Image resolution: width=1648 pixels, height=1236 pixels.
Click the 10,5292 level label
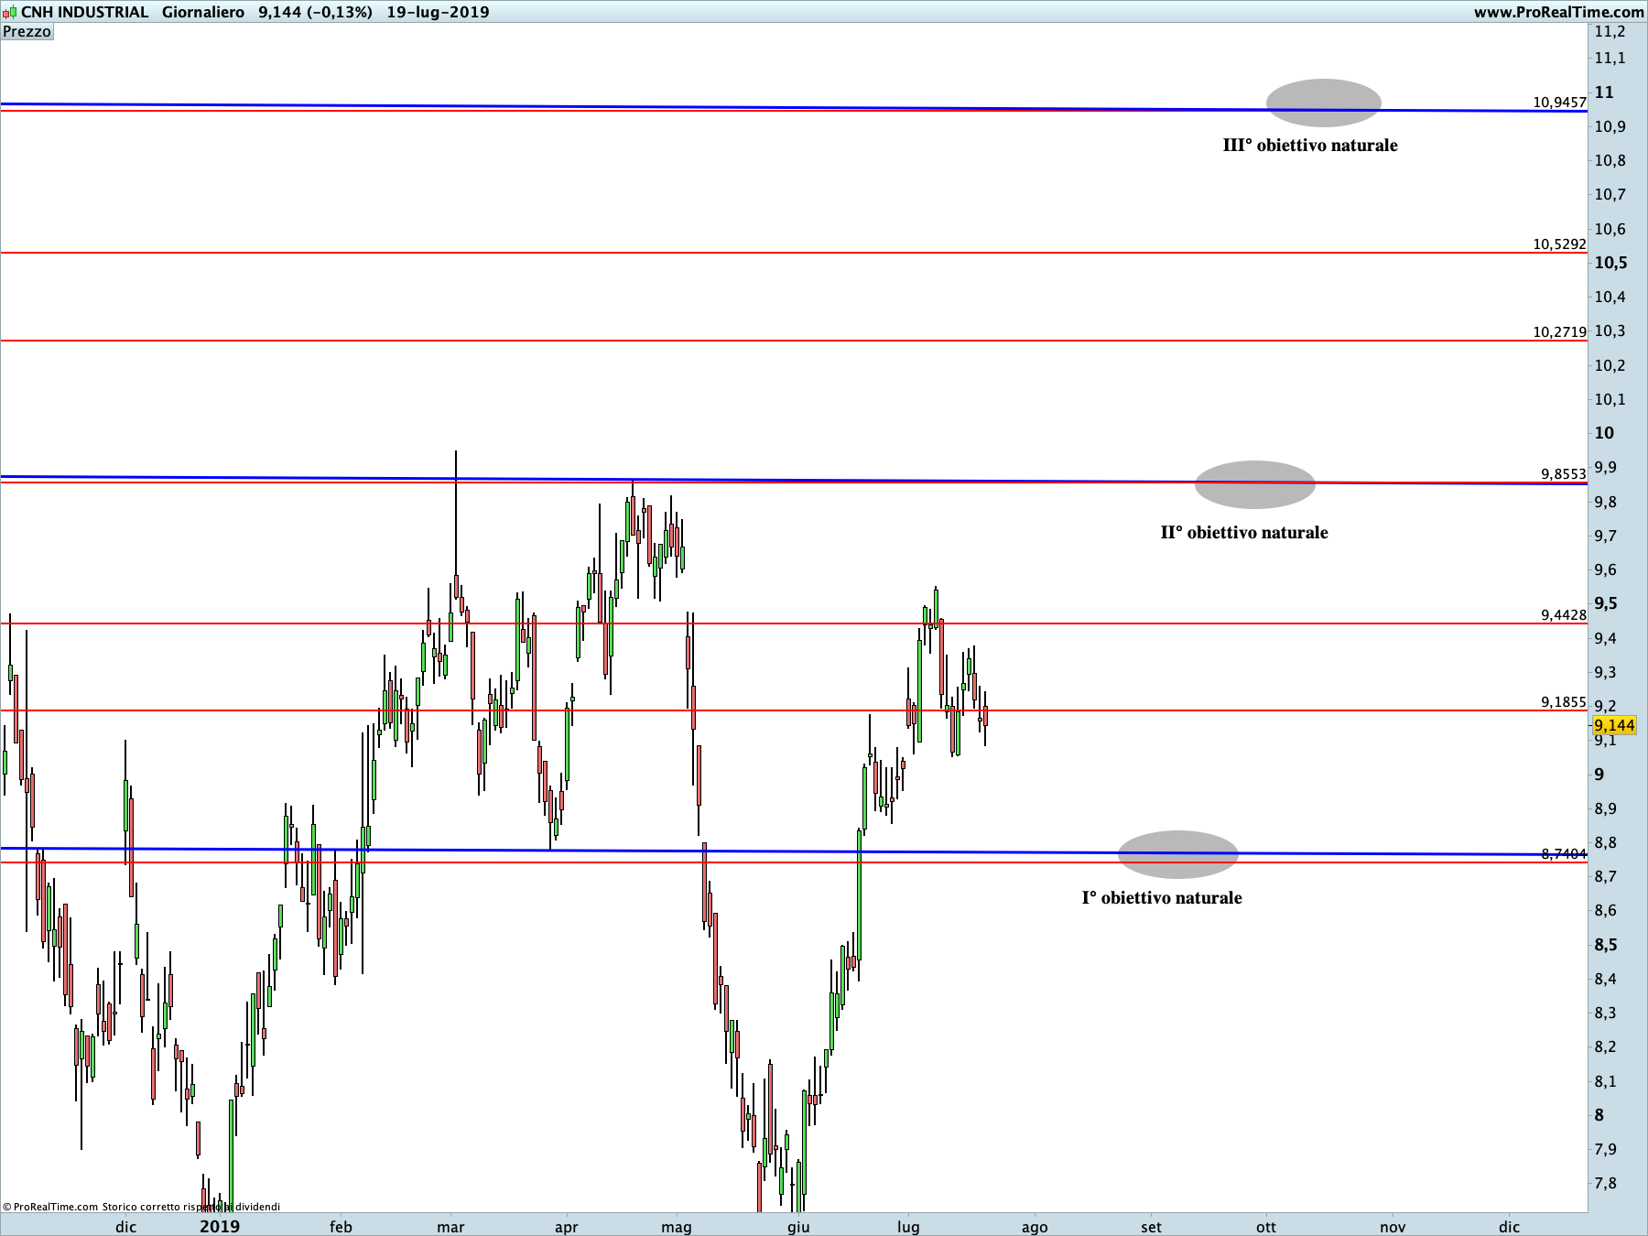coord(1559,244)
